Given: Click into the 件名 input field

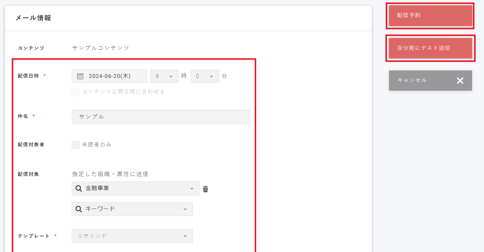Looking at the screenshot, I should tap(160, 117).
